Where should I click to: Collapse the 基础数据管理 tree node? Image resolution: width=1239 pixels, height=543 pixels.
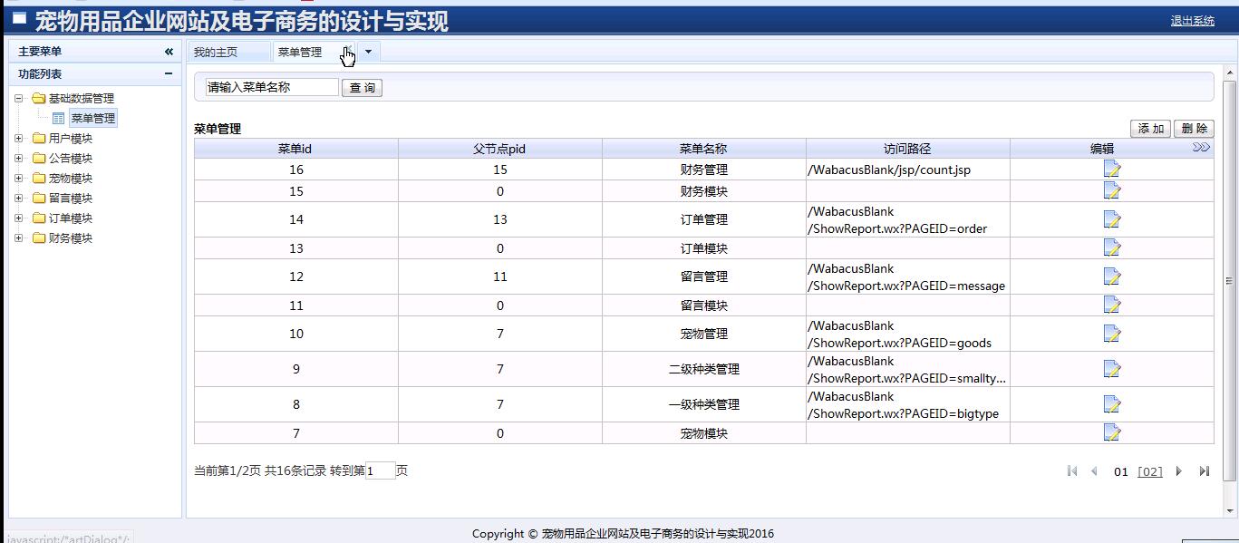19,99
